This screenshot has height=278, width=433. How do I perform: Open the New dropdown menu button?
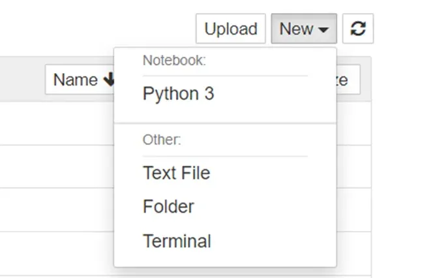click(x=304, y=29)
